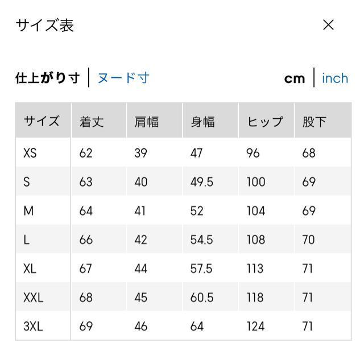Image resolution: width=364 pixels, height=360 pixels.
Task: Select the M size row label
Action: (28, 211)
